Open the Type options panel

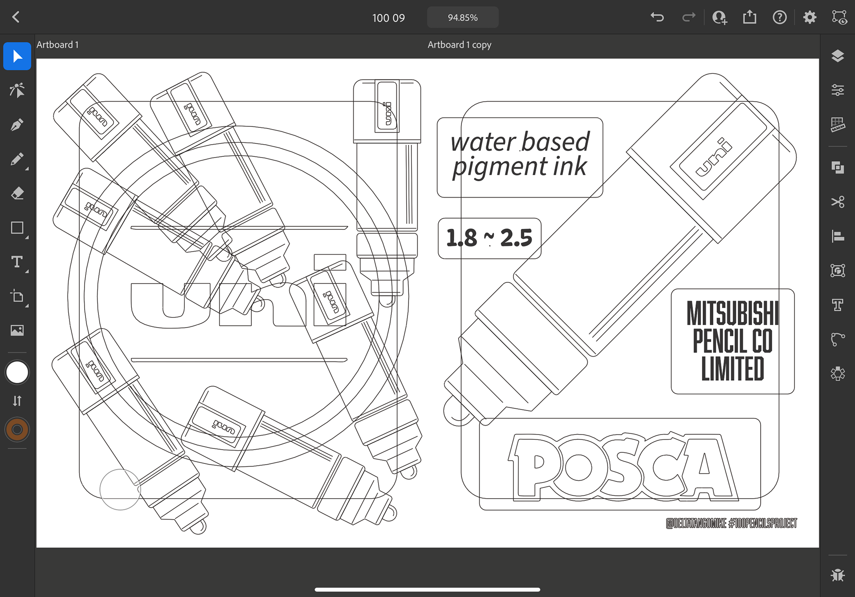point(838,305)
